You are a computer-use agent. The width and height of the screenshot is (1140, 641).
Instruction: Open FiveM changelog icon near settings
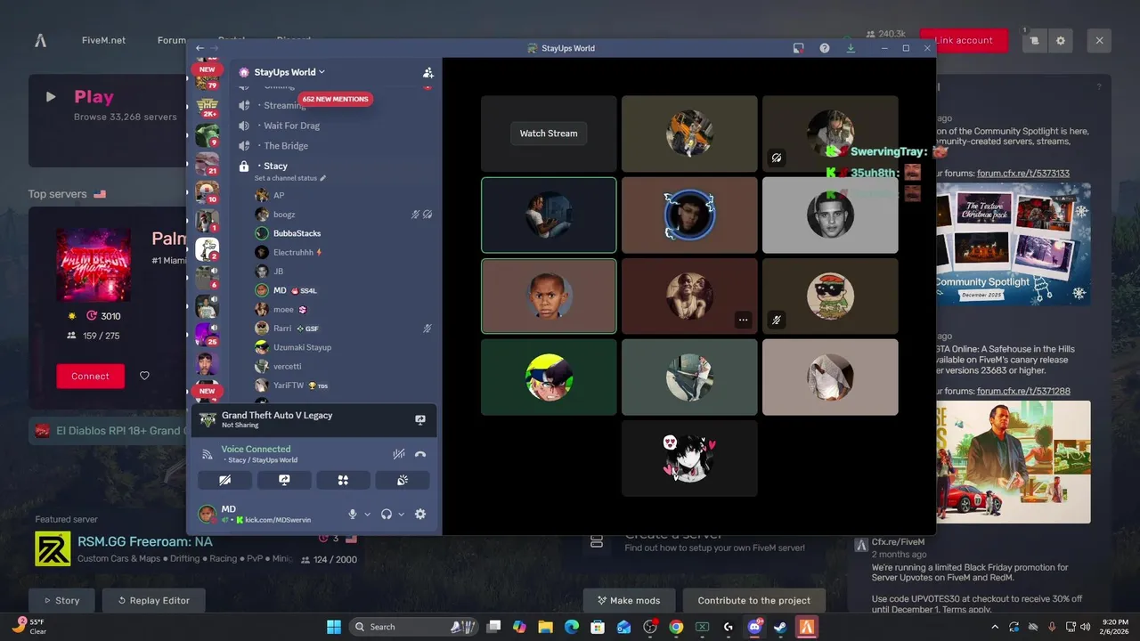coord(1034,40)
